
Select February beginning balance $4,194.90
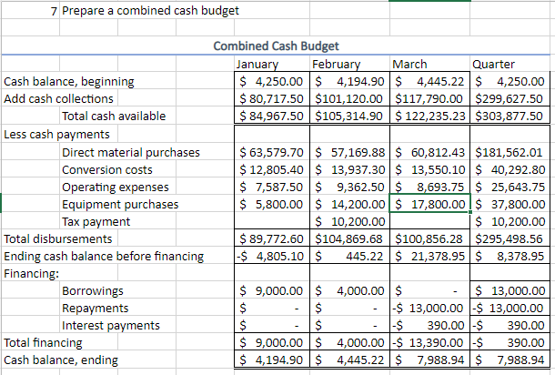pyautogui.click(x=349, y=81)
